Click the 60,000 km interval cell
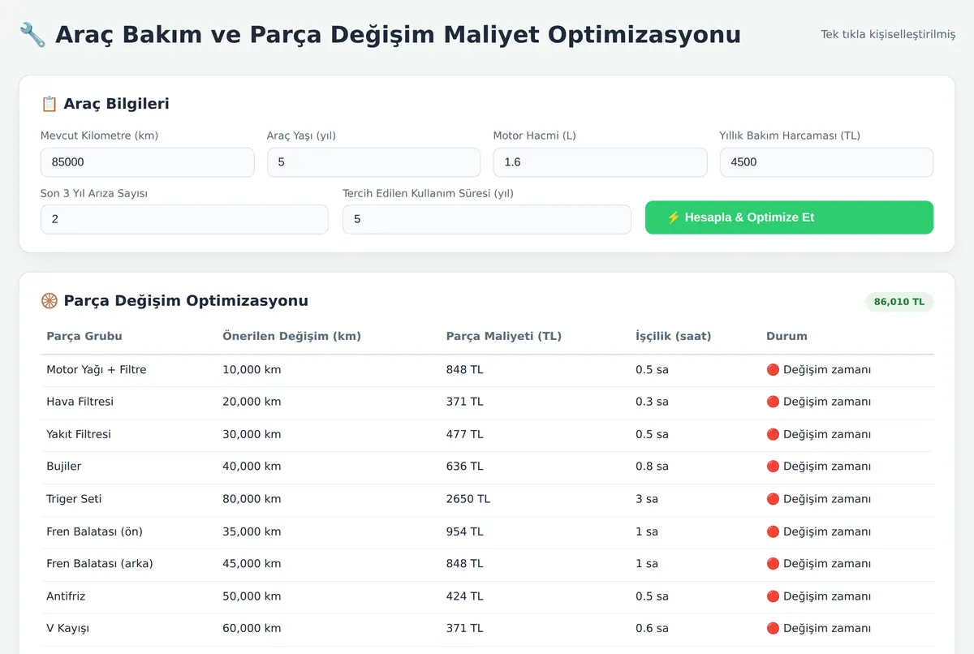This screenshot has width=974, height=654. (252, 629)
